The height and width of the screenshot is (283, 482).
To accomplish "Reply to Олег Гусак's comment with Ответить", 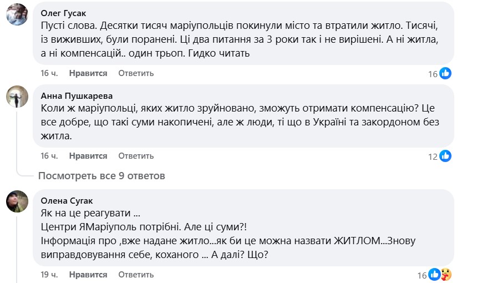I will pyautogui.click(x=135, y=73).
